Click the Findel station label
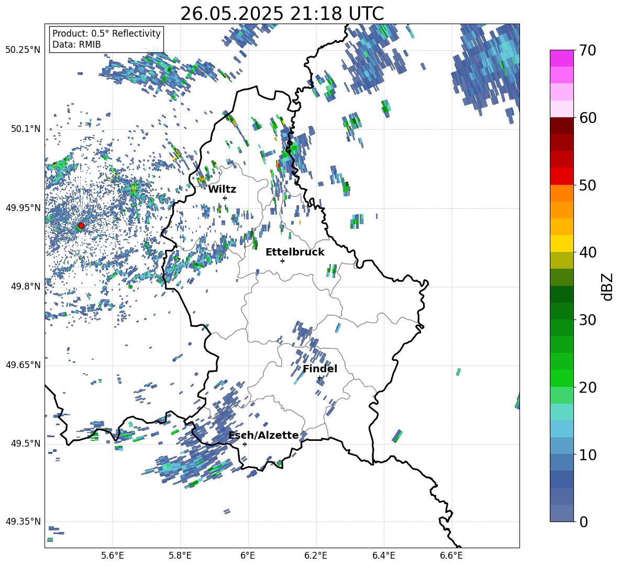The image size is (620, 566). [320, 369]
